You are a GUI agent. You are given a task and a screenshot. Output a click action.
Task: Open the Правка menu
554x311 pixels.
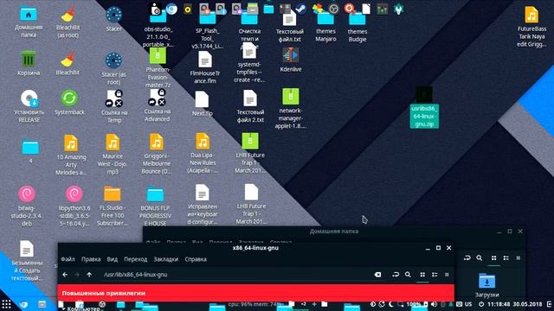tap(91, 259)
